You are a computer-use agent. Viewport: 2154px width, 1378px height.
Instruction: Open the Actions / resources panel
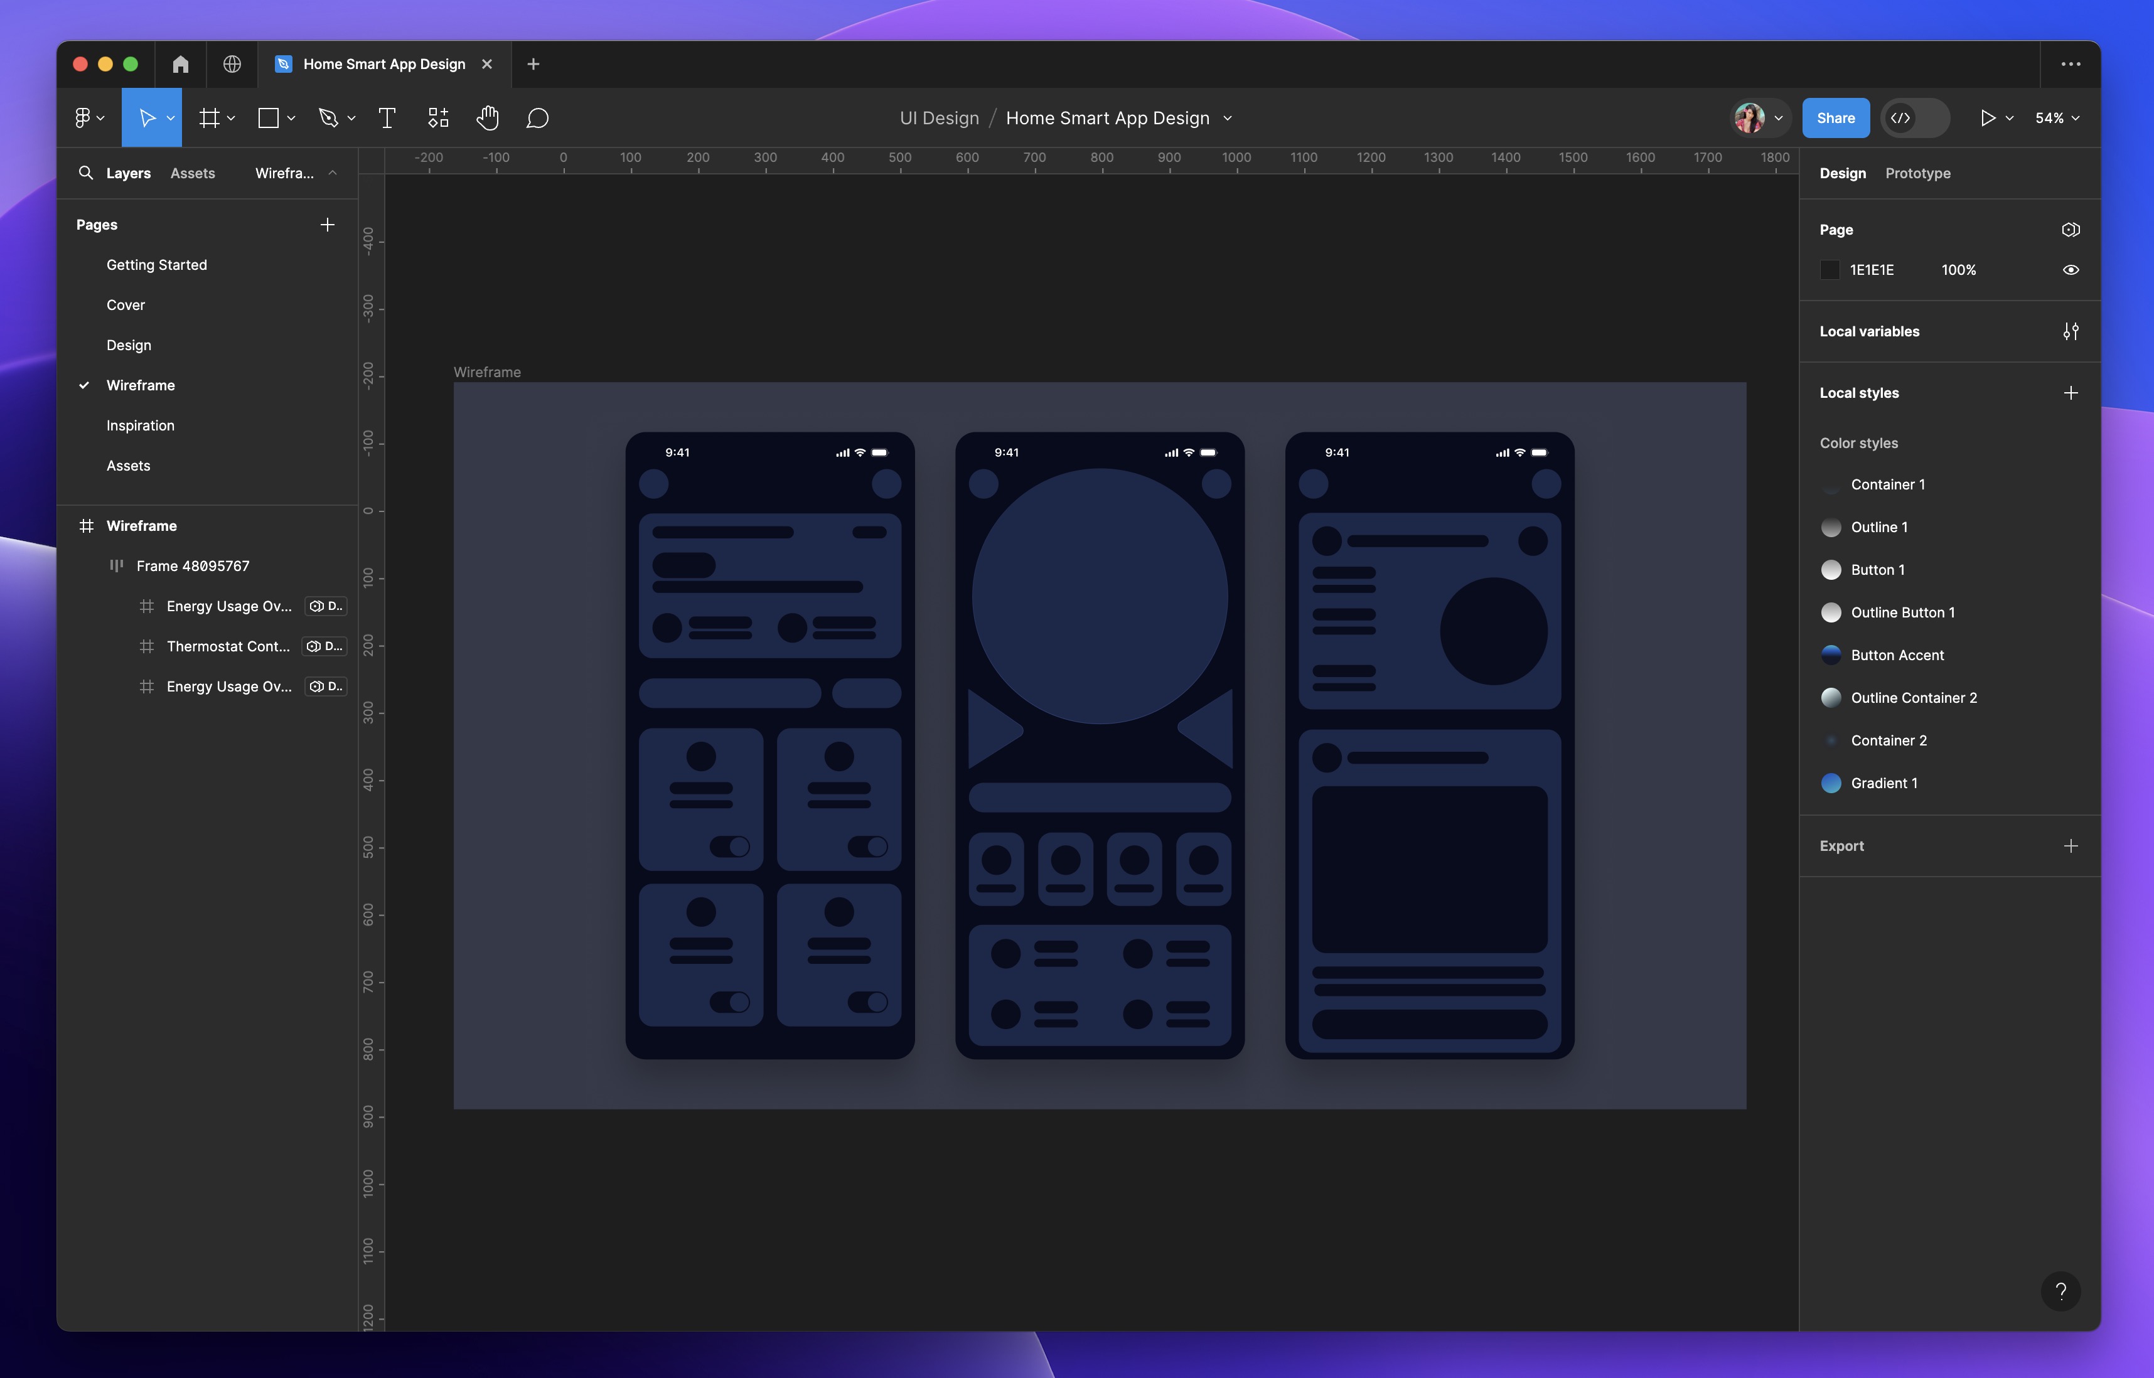[x=437, y=117]
